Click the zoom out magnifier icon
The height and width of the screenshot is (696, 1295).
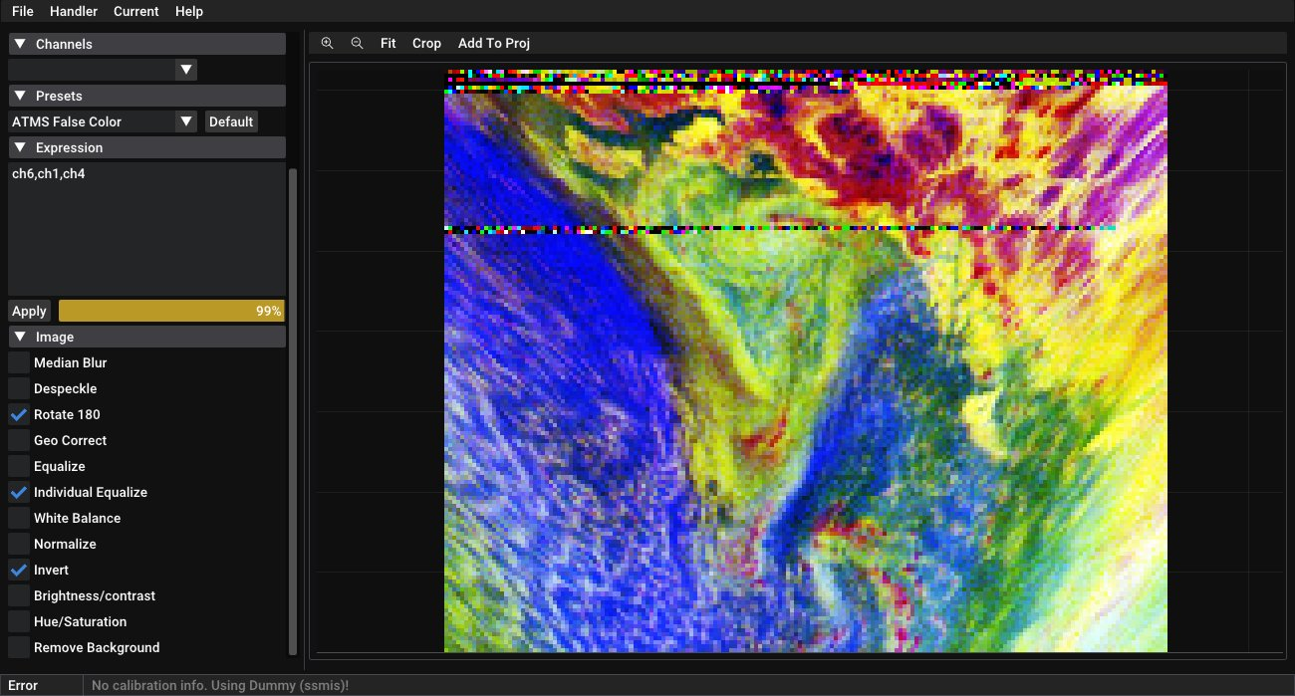point(357,43)
